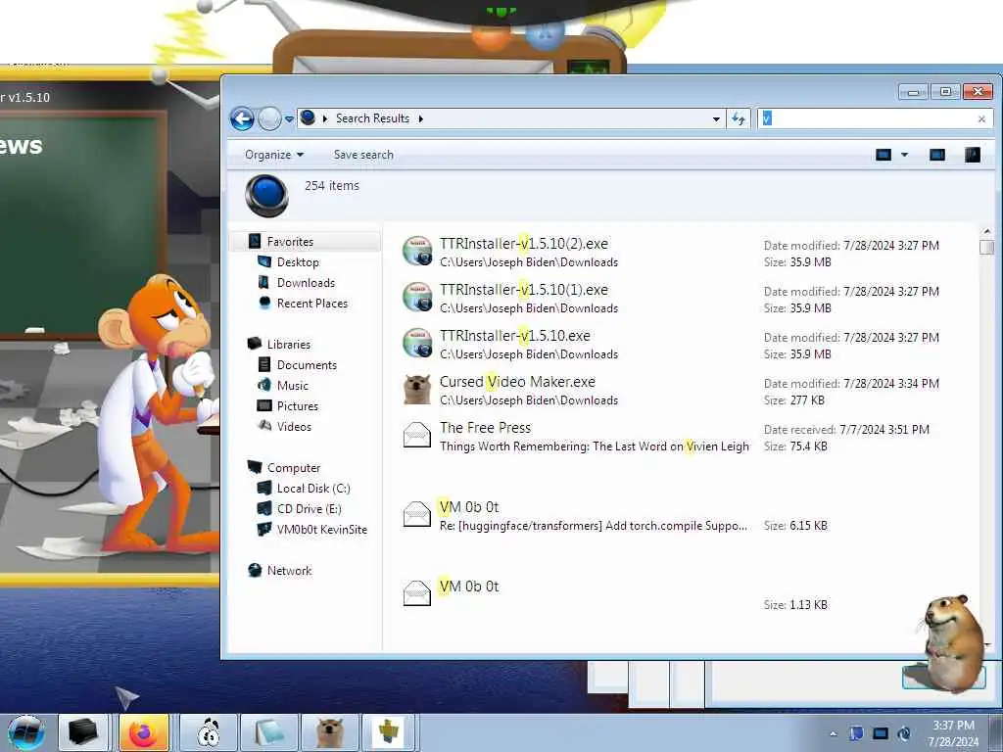Viewport: 1003px width, 752px height.
Task: Open the Toontown panda taskbar icon
Action: (209, 732)
